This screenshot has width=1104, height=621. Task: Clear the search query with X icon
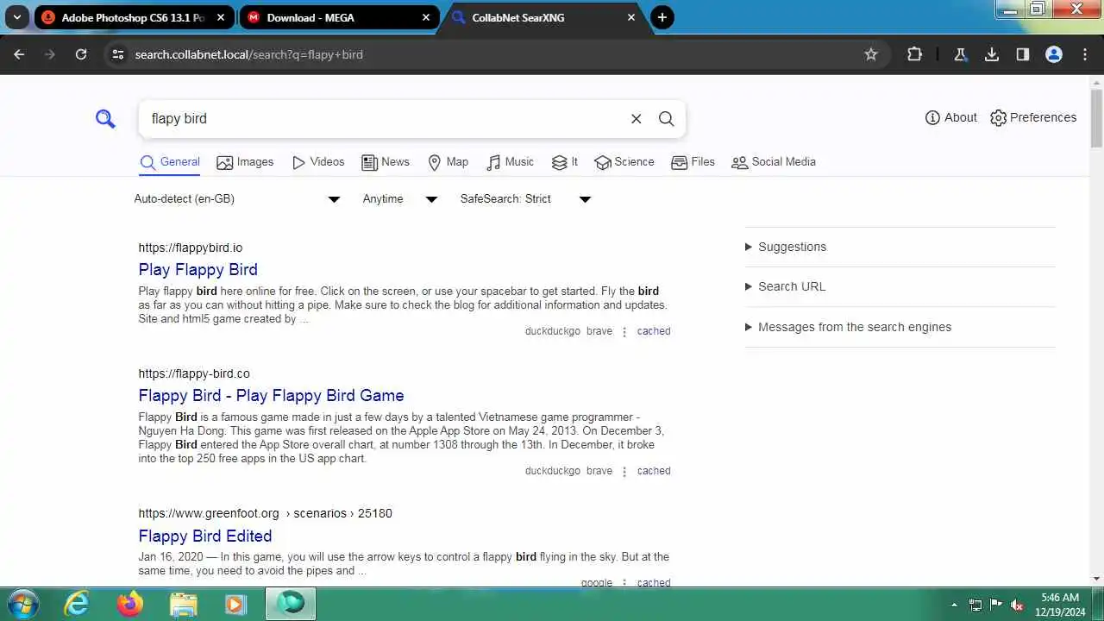pyautogui.click(x=637, y=119)
